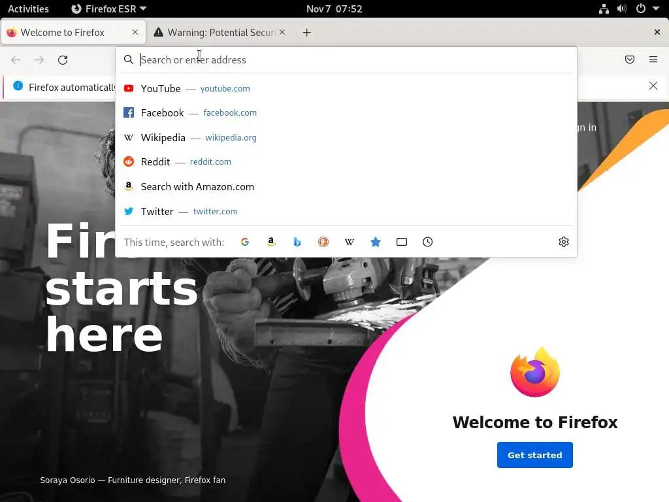669x502 pixels.
Task: Open the Activities overview
Action: click(28, 8)
